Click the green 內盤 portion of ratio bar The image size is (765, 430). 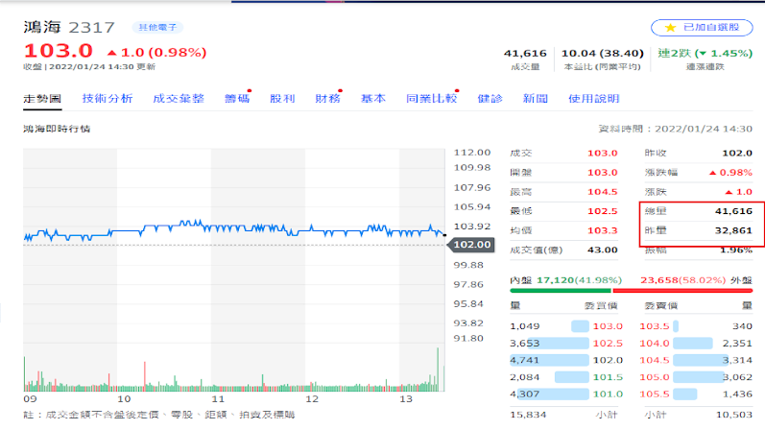(x=561, y=291)
